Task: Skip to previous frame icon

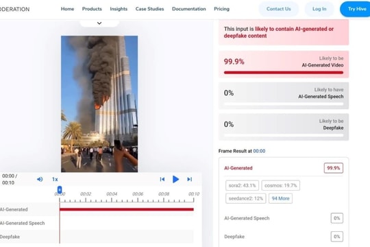Action: [x=162, y=179]
